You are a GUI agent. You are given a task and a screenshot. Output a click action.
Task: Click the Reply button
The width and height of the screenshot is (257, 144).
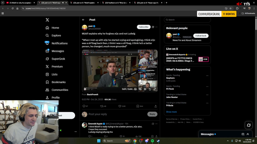[x=152, y=114]
